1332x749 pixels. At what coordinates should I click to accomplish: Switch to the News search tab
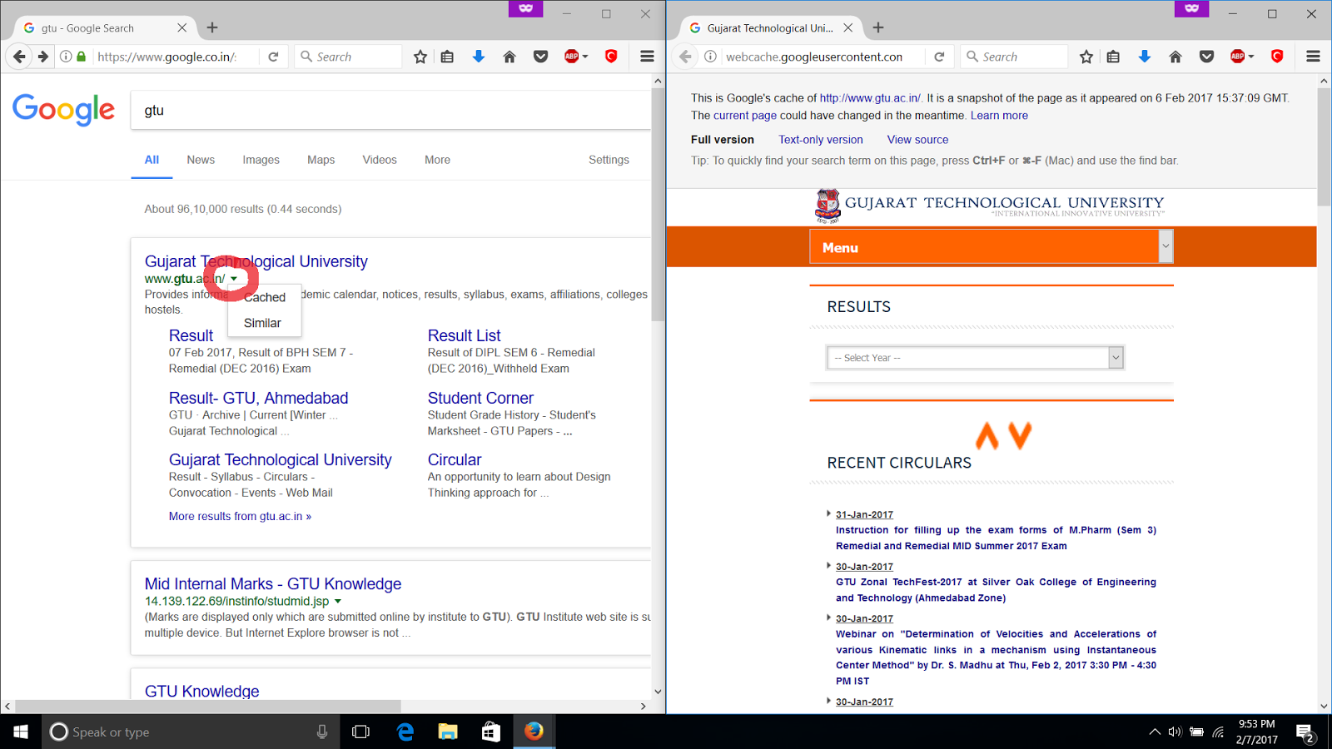[201, 160]
